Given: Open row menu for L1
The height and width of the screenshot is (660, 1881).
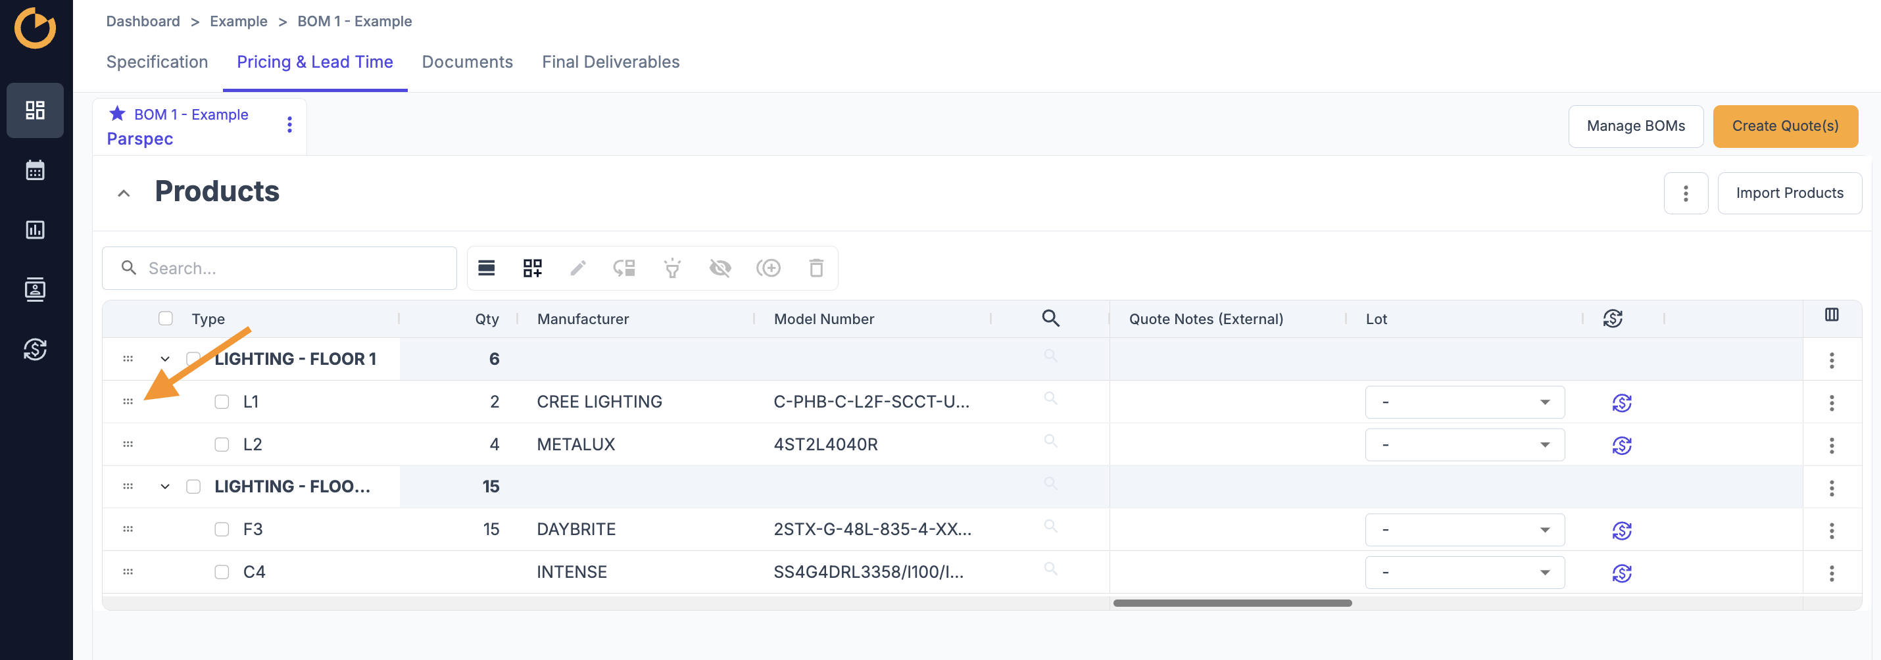Looking at the screenshot, I should 1832,403.
